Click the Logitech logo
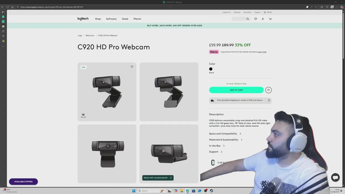This screenshot has width=345, height=194. coord(83,19)
